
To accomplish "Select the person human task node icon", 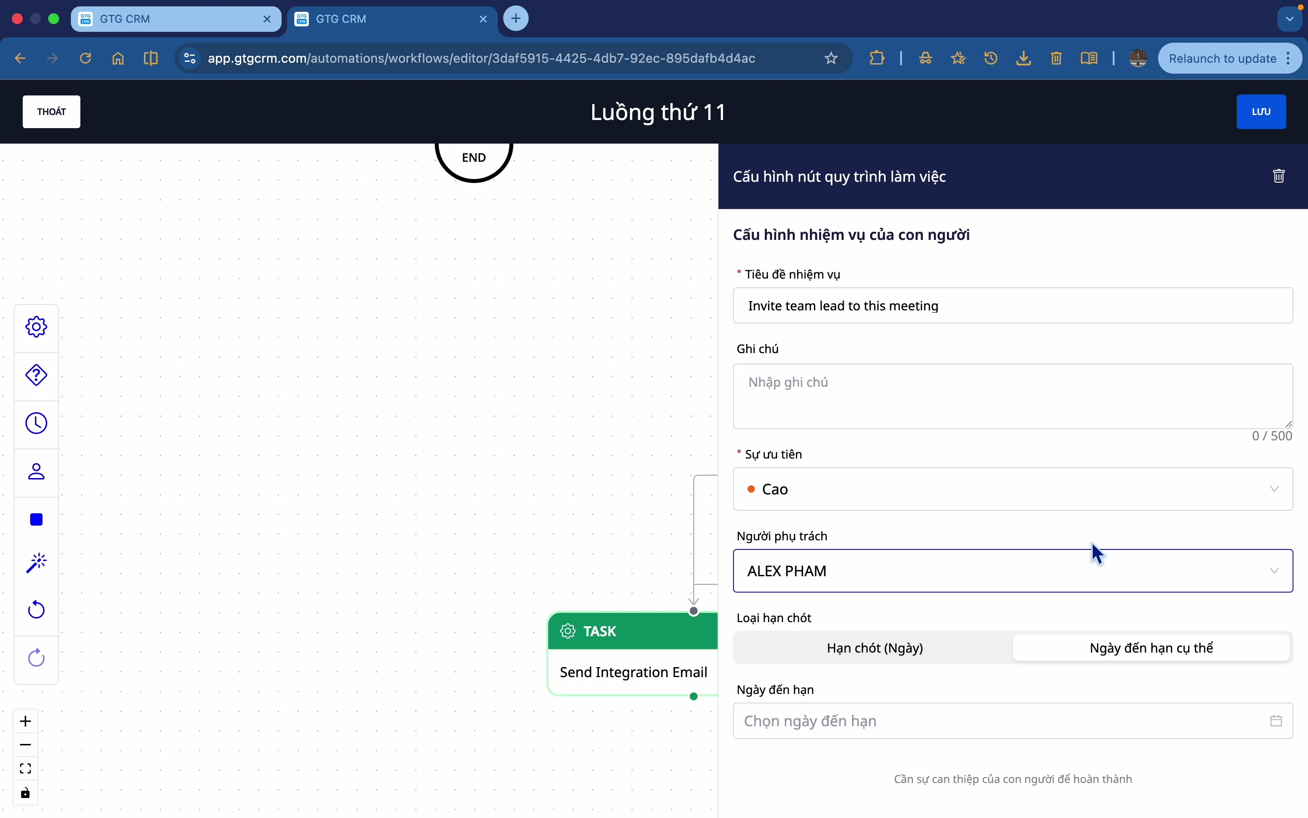I will pyautogui.click(x=36, y=472).
